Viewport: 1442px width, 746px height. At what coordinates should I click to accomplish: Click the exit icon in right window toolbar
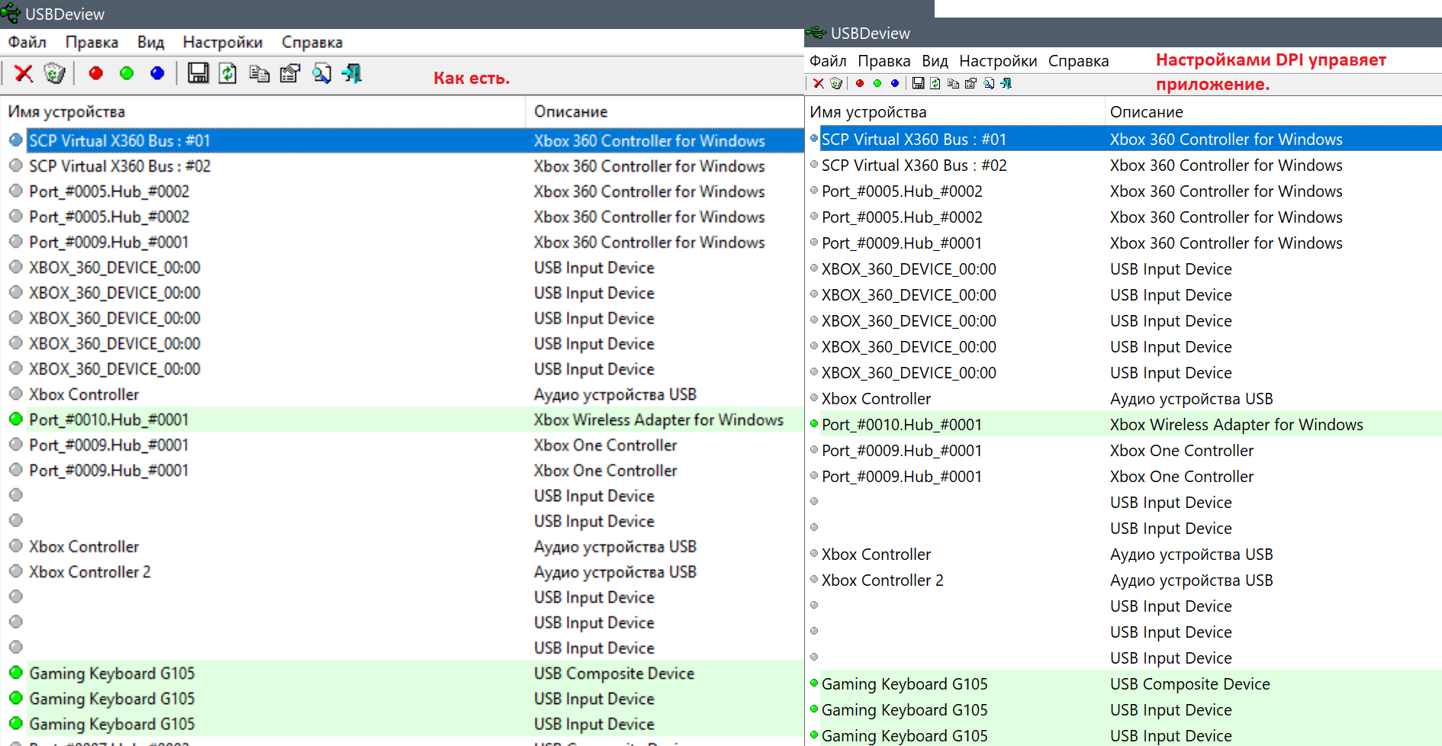[1006, 83]
